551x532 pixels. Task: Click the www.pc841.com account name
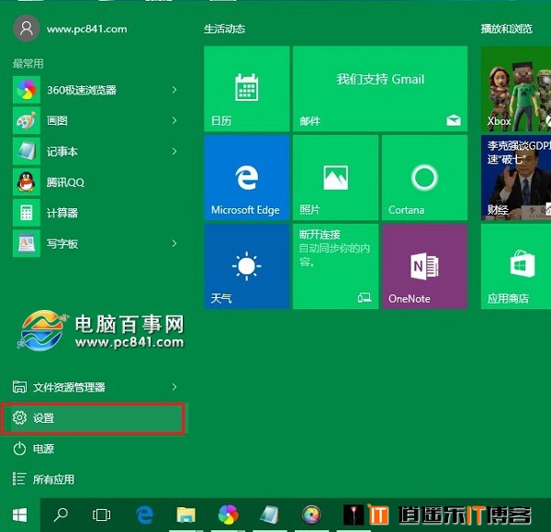click(x=87, y=29)
